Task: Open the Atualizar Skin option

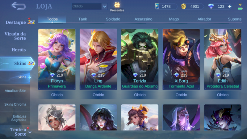Action: click(15, 91)
